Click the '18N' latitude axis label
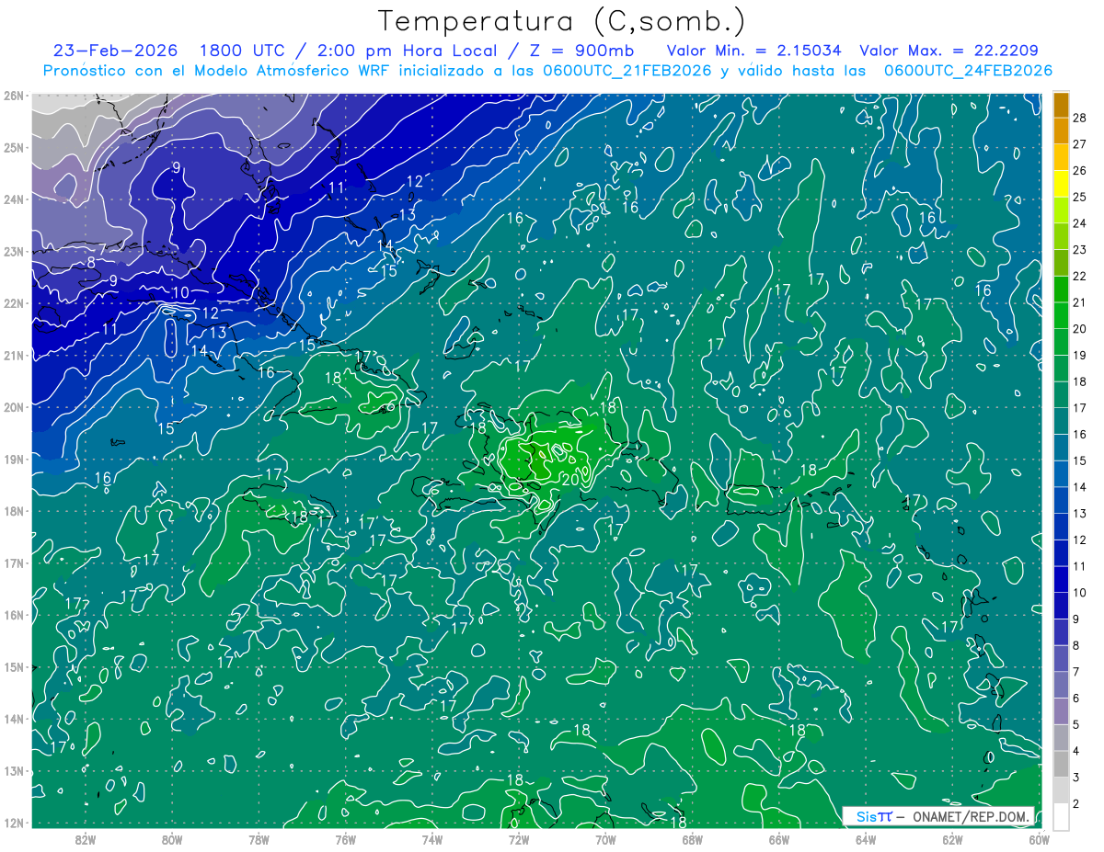This screenshot has width=1104, height=852. [13, 511]
